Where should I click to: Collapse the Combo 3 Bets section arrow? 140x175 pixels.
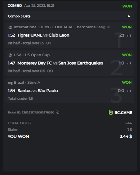tap(129, 16)
